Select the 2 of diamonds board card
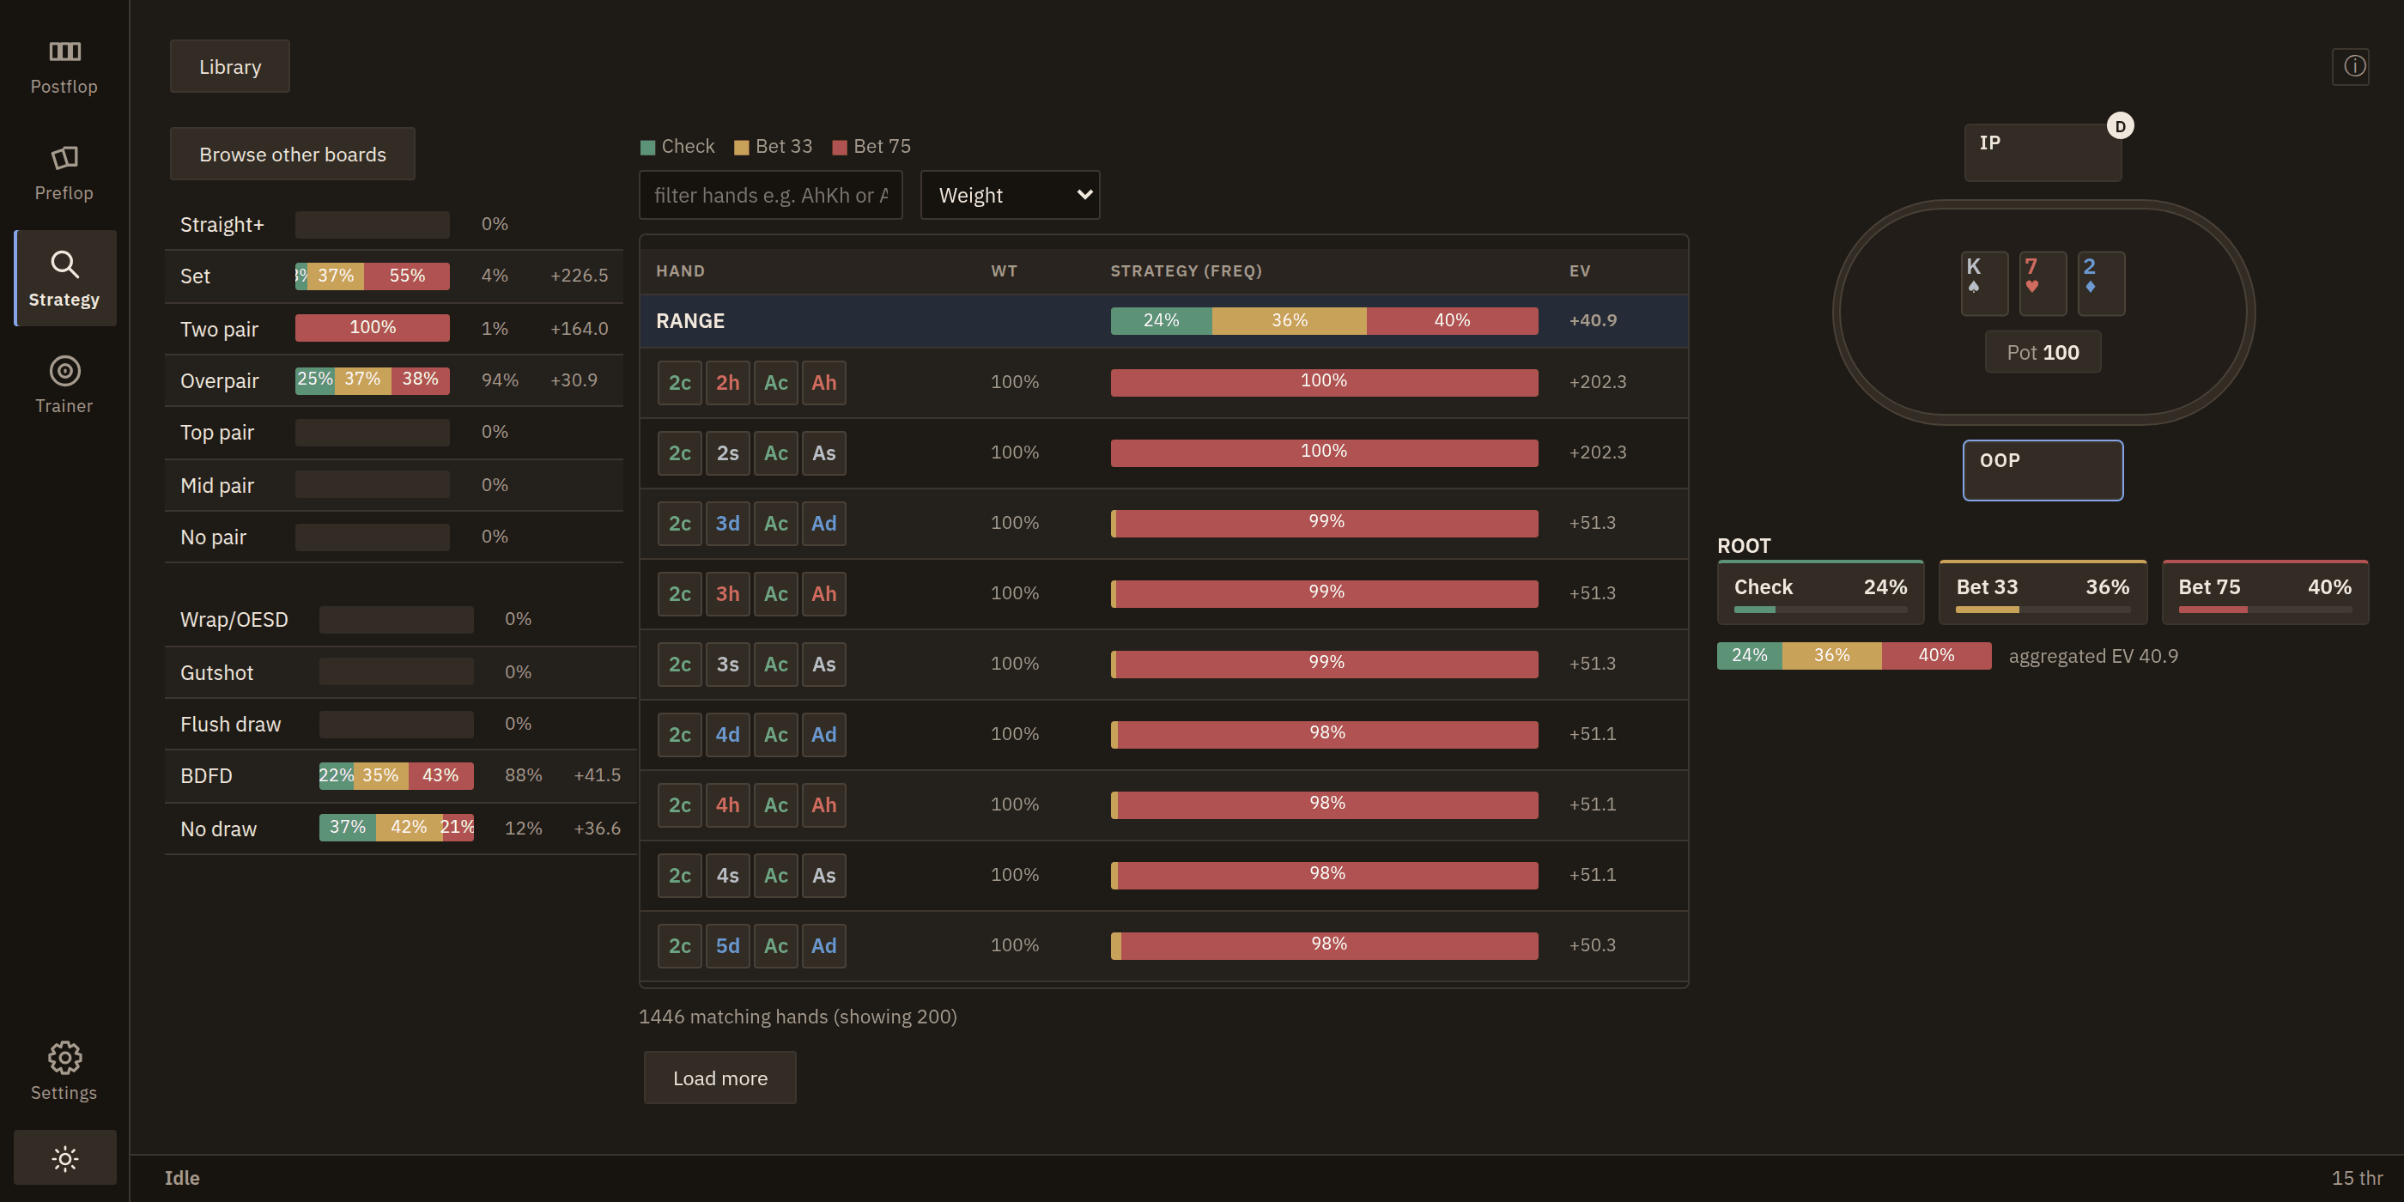Image resolution: width=2404 pixels, height=1202 pixels. tap(2102, 282)
